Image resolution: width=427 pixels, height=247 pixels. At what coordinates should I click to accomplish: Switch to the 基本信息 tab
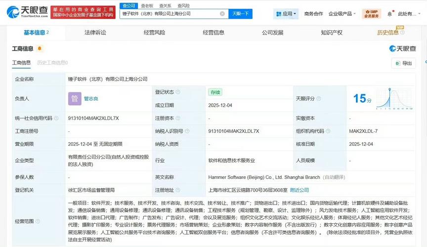pos(36,33)
